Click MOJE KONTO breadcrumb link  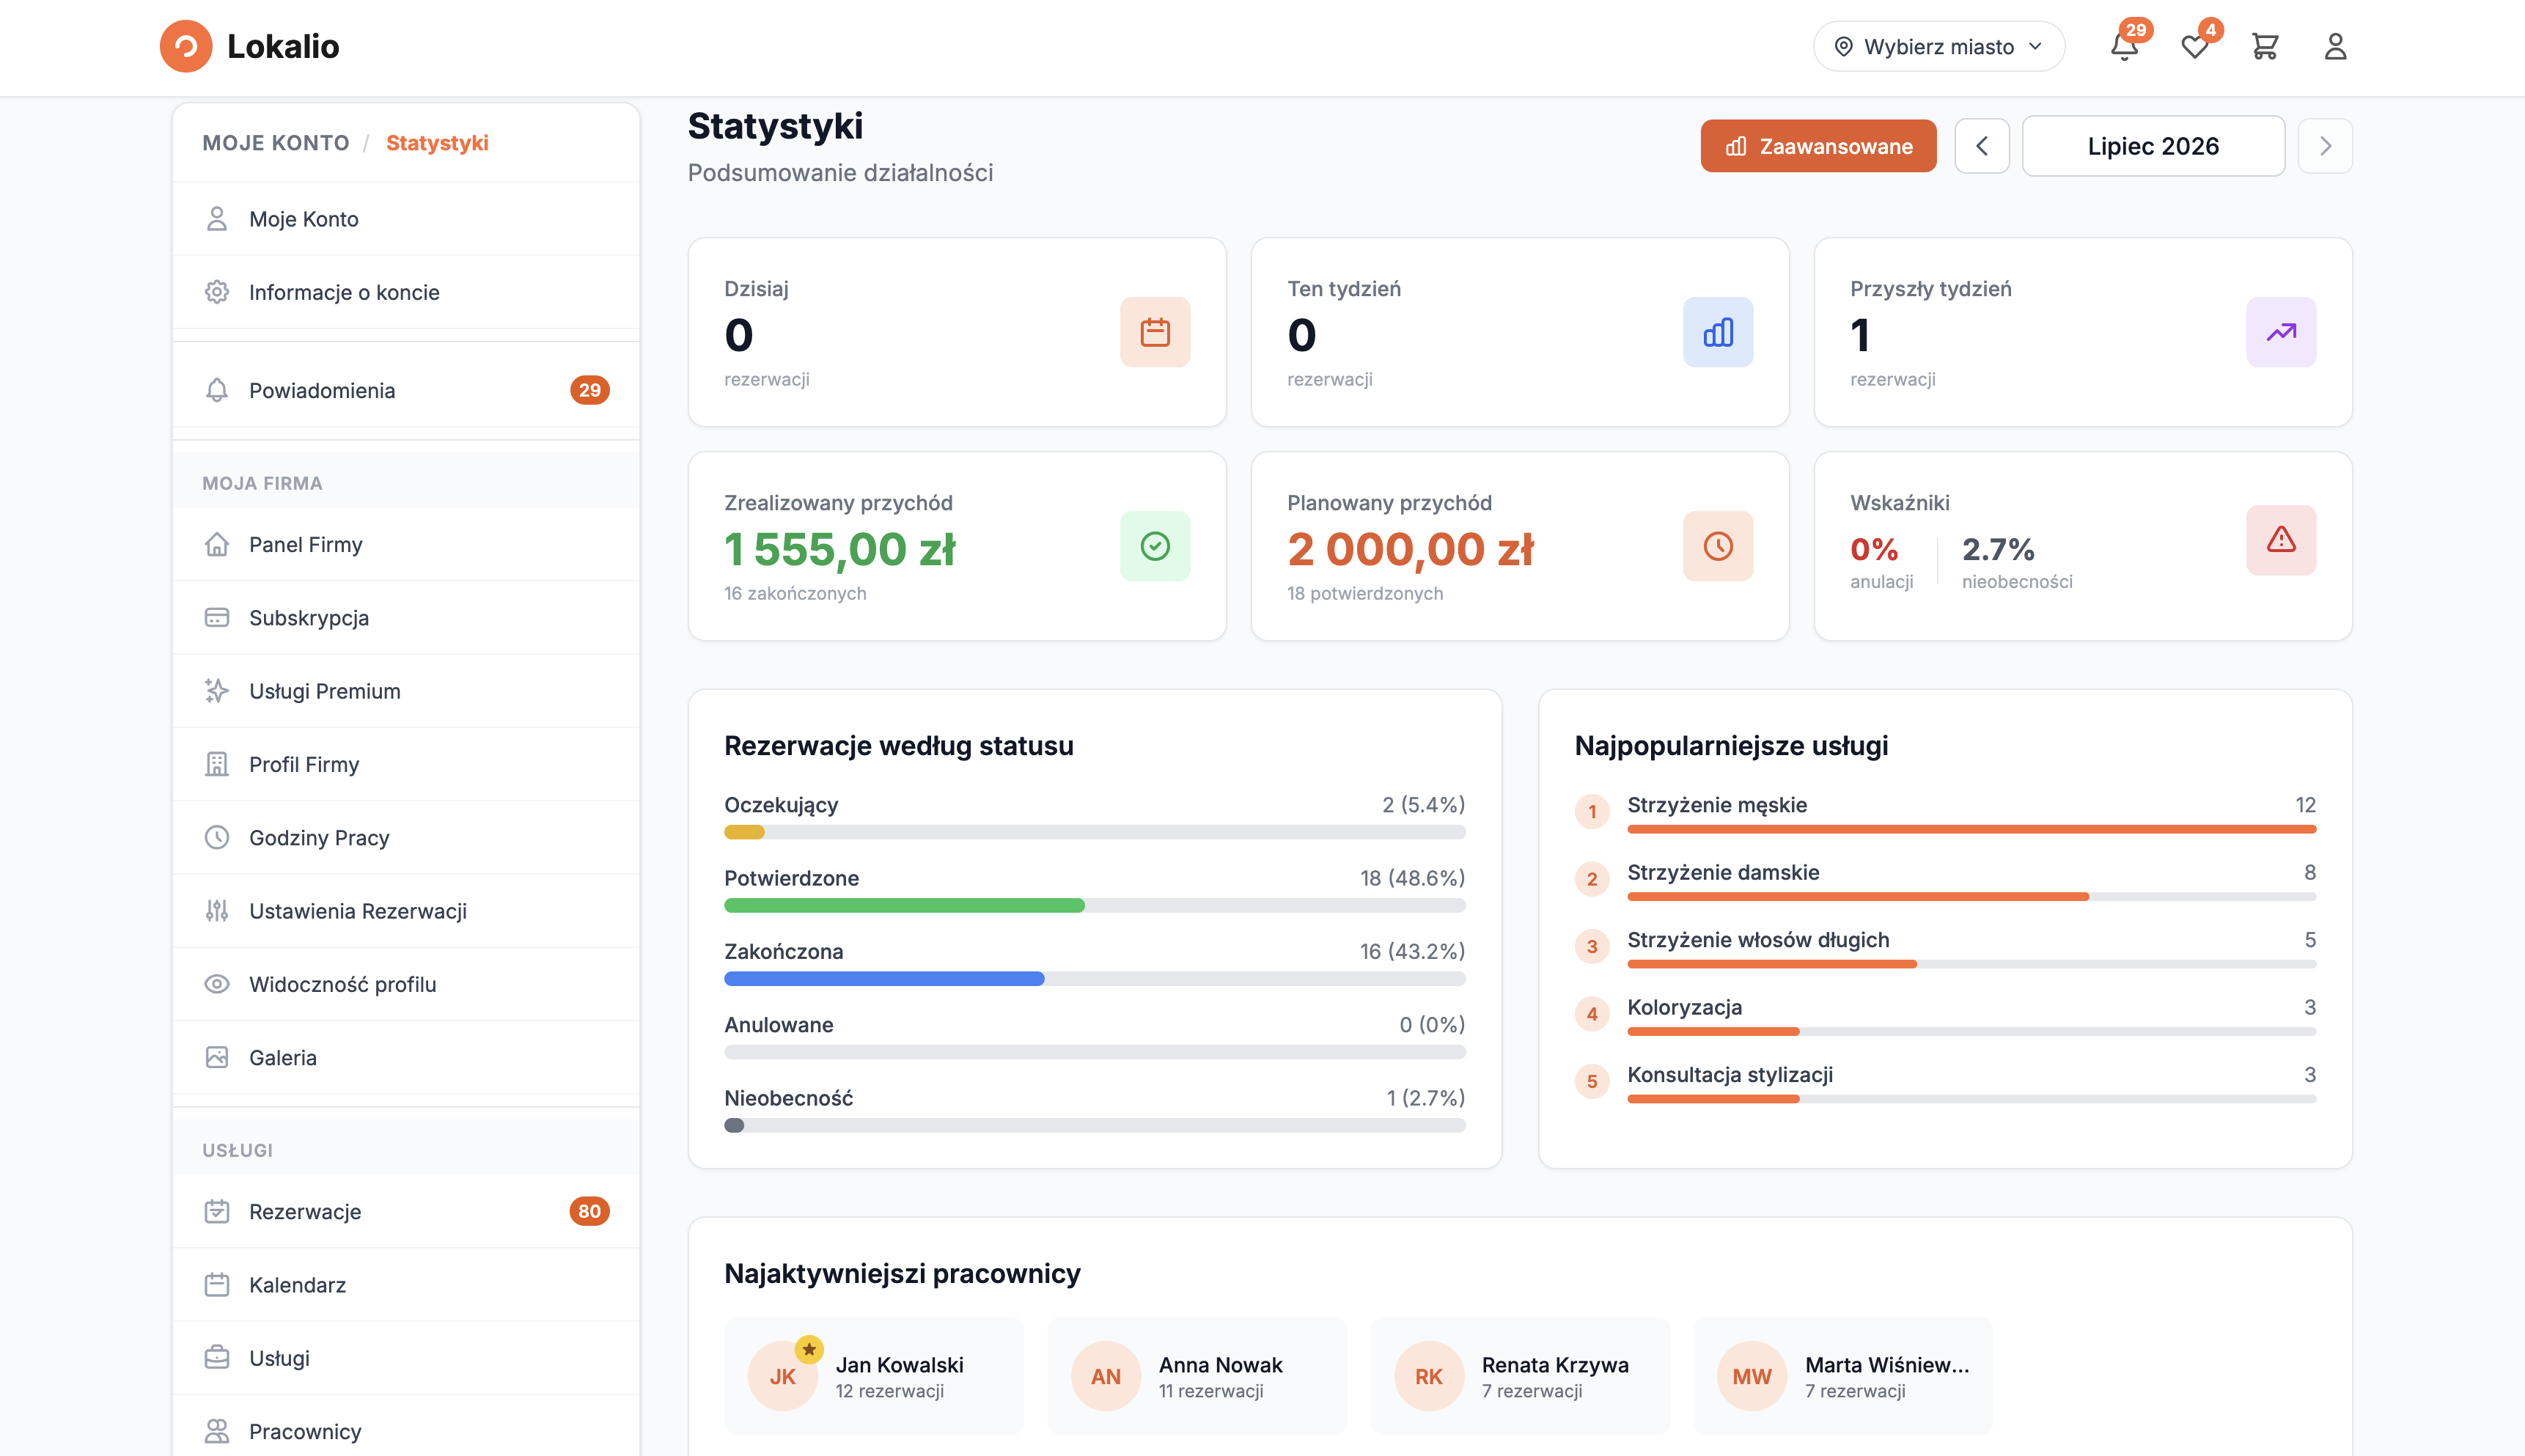pos(276,143)
